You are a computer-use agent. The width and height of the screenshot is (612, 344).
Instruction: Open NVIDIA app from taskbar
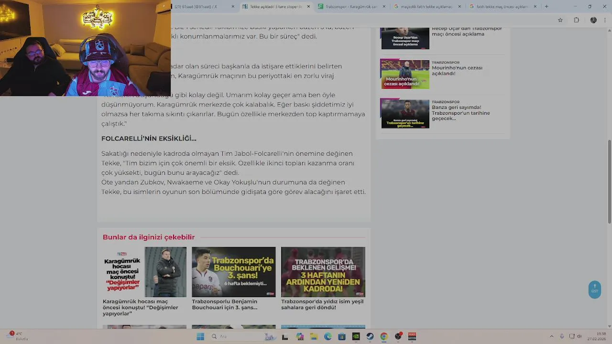[356, 336]
